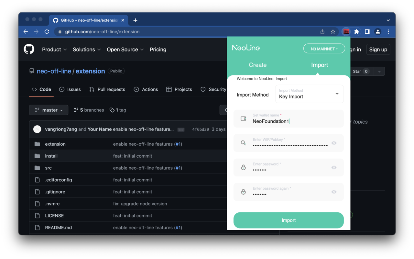Expand the Star options dropdown arrow
414x259 pixels.
(x=379, y=71)
